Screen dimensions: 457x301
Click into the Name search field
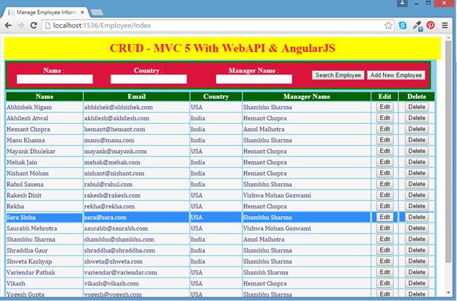coord(55,79)
